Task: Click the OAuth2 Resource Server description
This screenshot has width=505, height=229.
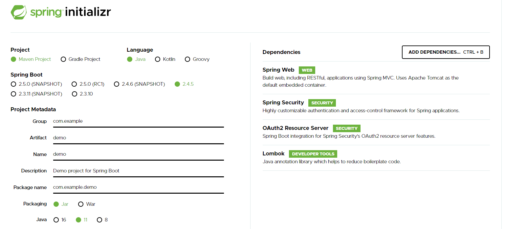Action: 349,136
